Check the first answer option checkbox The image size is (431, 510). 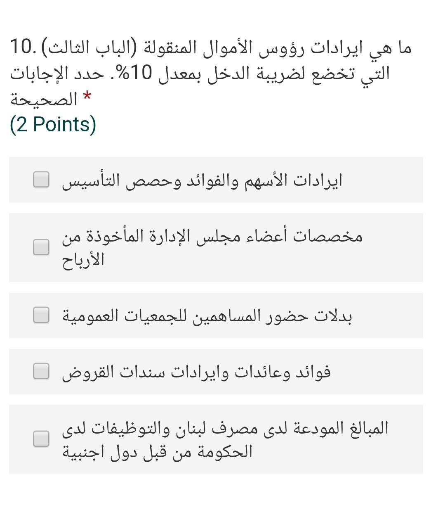[41, 180]
